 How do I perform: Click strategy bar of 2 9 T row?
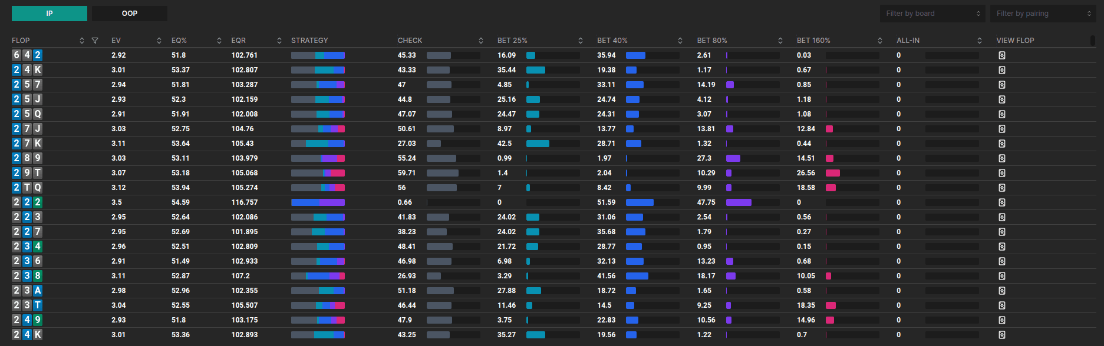(x=318, y=173)
